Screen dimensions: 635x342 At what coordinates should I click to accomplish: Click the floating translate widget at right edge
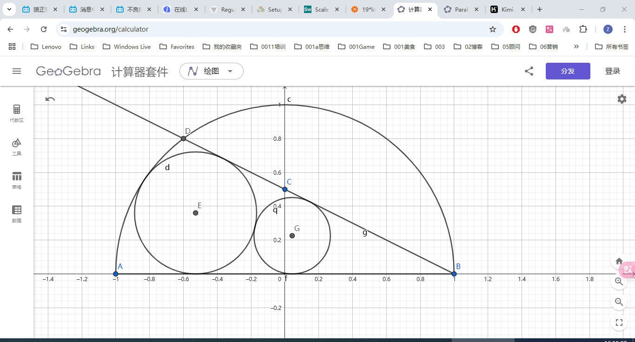pyautogui.click(x=628, y=269)
